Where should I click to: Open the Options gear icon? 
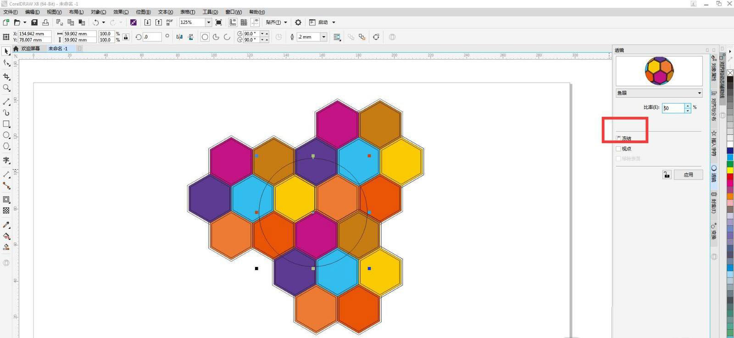(x=298, y=22)
